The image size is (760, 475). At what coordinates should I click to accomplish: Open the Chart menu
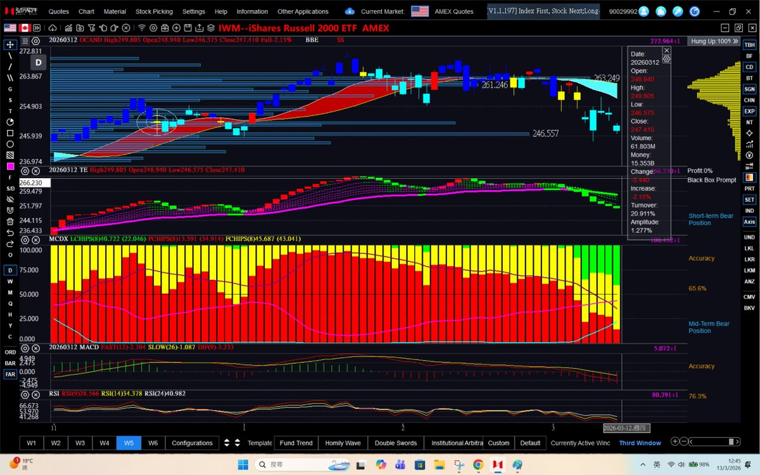[x=86, y=11]
